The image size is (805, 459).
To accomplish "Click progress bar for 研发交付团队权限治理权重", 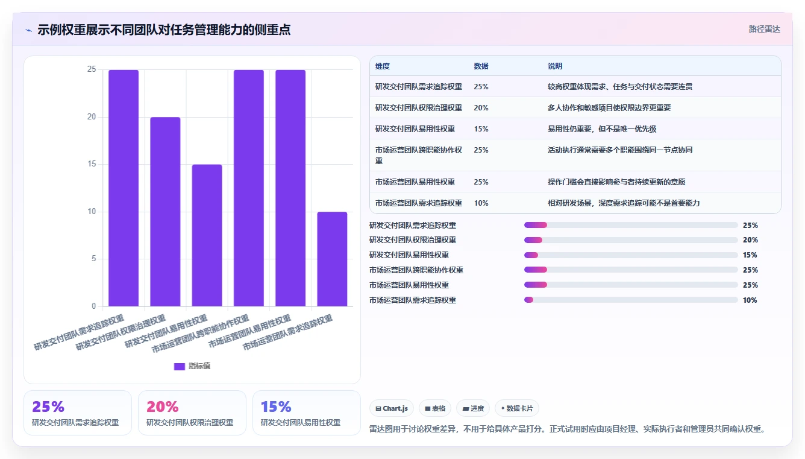I will [631, 240].
